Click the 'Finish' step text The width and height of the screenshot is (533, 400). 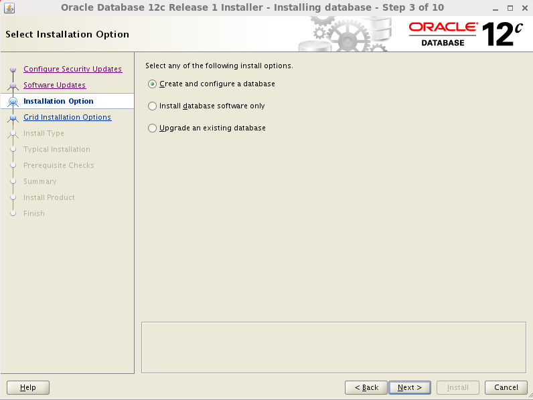[34, 213]
